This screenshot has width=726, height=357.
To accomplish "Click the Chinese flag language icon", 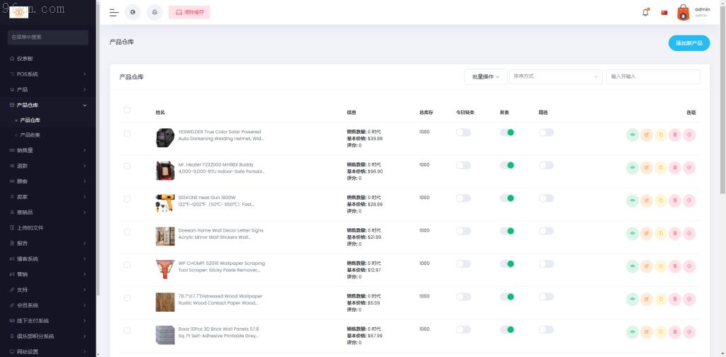I will (664, 12).
